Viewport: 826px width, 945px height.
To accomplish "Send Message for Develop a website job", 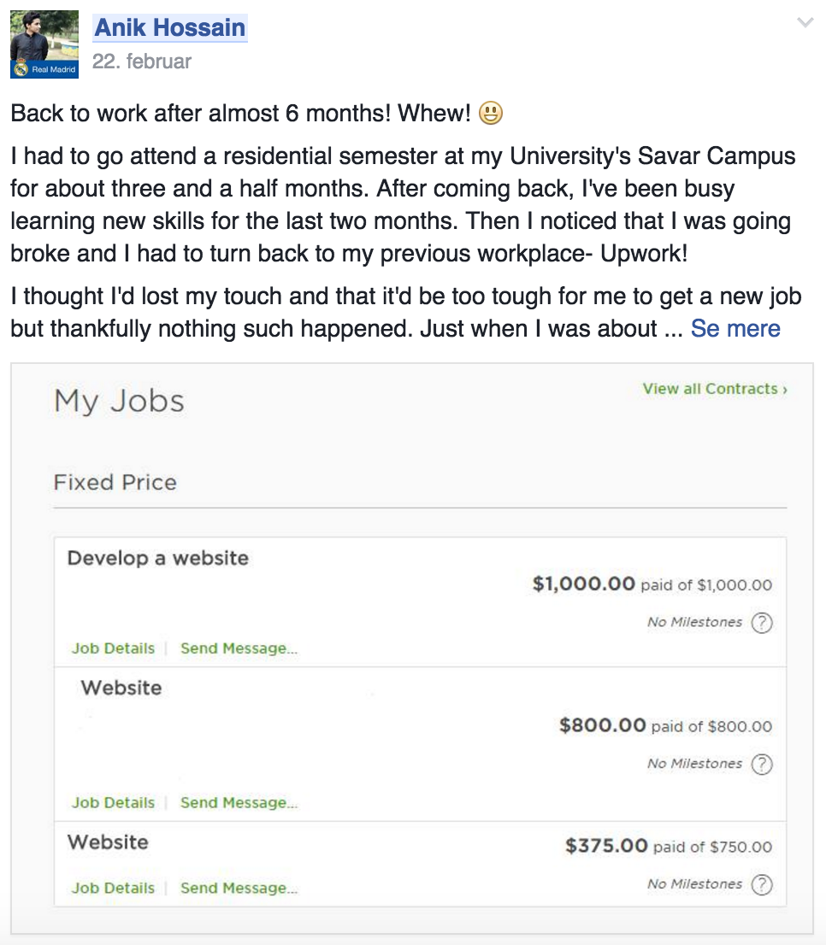I will tap(239, 649).
